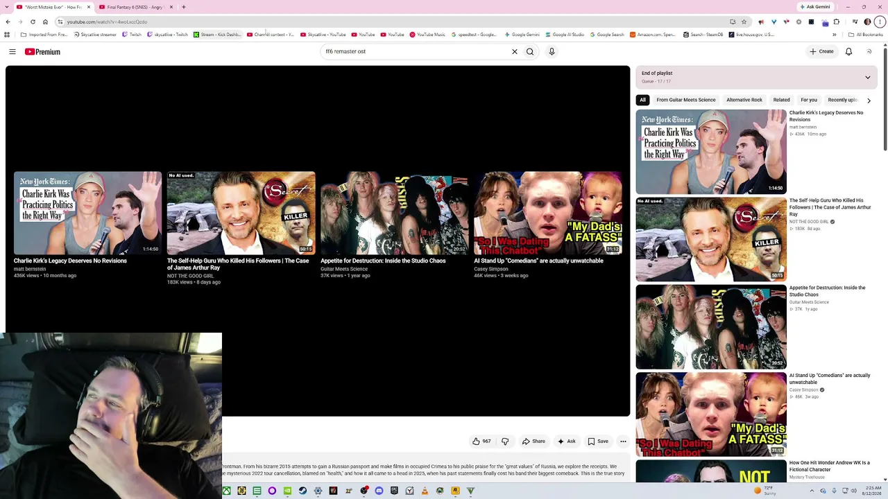This screenshot has height=499, width=888.
Task: Like the video with 967 likes
Action: (482, 441)
